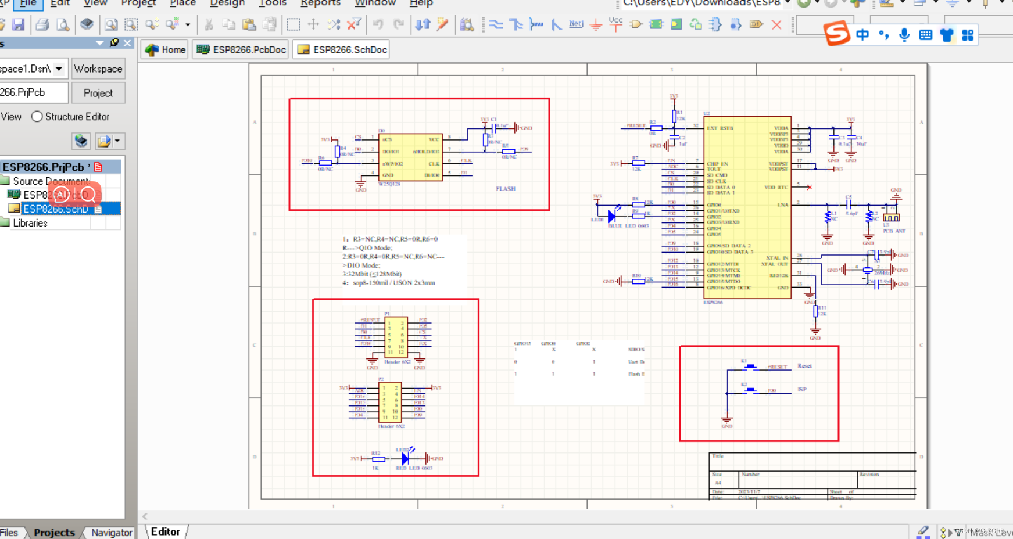Image resolution: width=1013 pixels, height=539 pixels.
Task: Click the Undo arrow icon
Action: 378,24
